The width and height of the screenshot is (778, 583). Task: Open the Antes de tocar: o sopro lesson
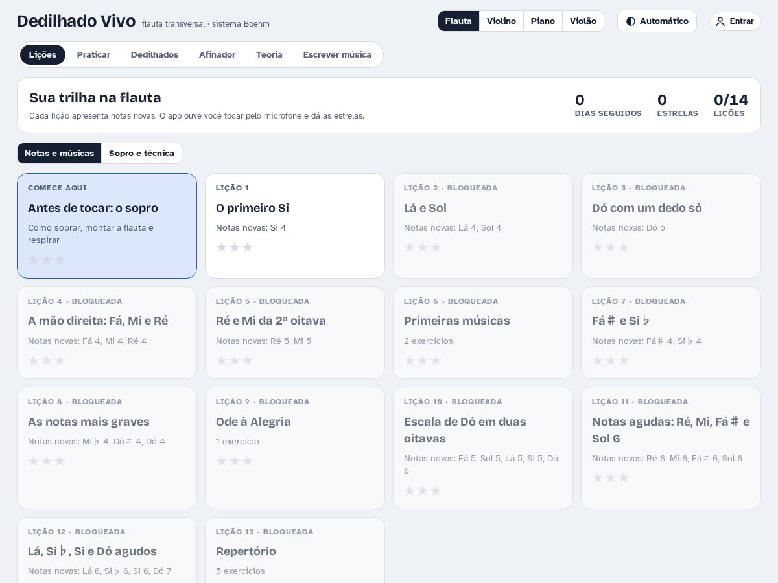tap(107, 225)
